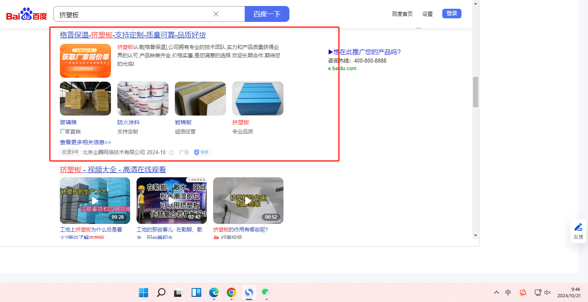Open the 岩棉板 product image
588x302 pixels.
tap(200, 98)
